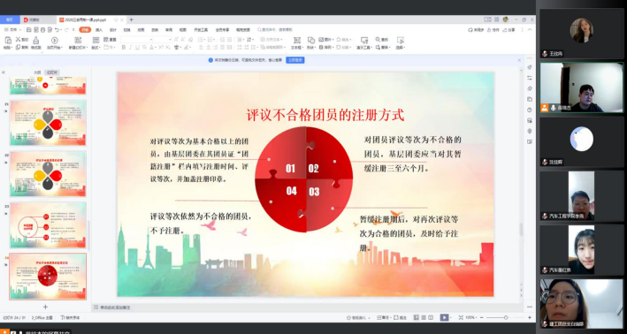Click the Copy button in ribbon
Viewport: 627px width, 334px height.
coord(23,47)
